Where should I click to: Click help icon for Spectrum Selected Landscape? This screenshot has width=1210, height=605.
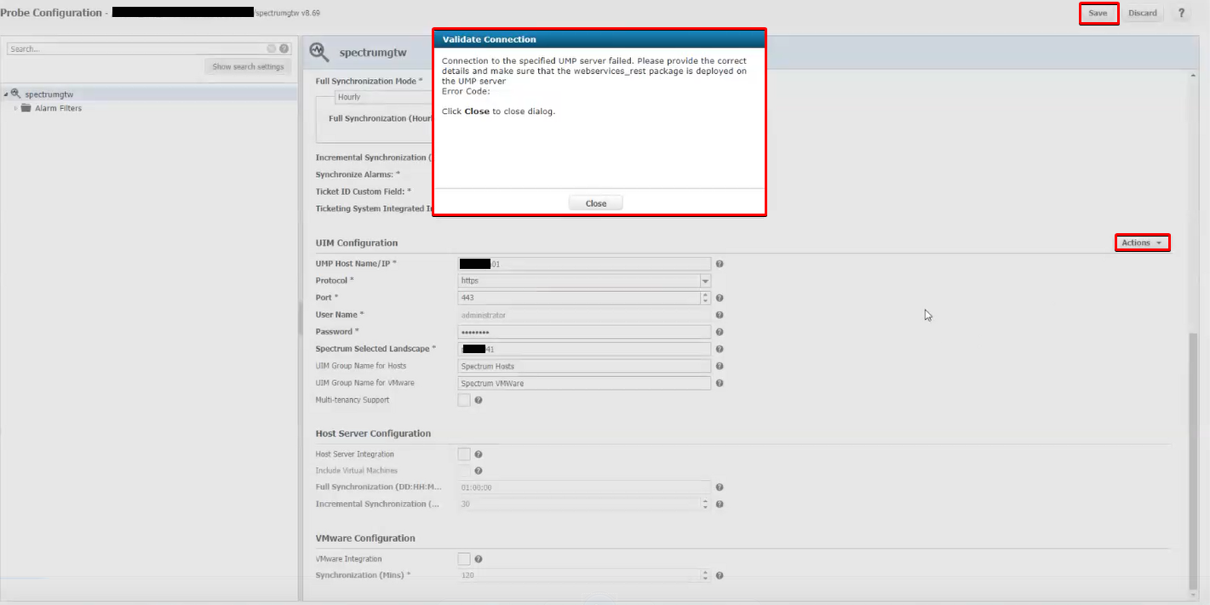(x=720, y=350)
